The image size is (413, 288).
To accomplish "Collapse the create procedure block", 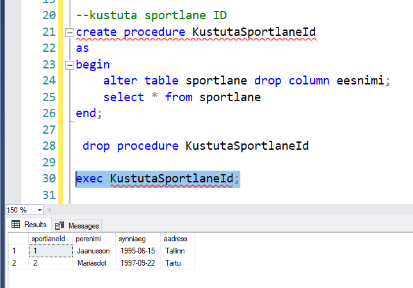I will 69,33.
